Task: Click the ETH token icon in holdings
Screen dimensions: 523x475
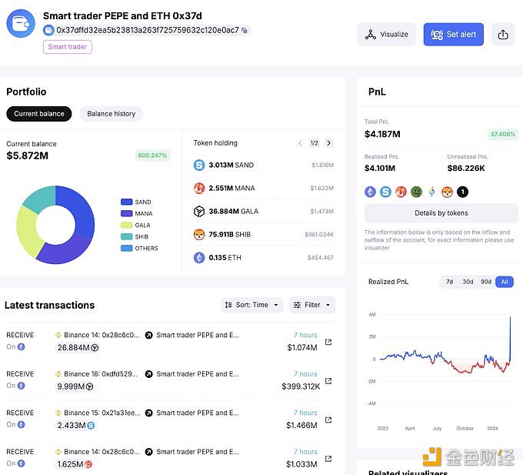Action: 199,258
